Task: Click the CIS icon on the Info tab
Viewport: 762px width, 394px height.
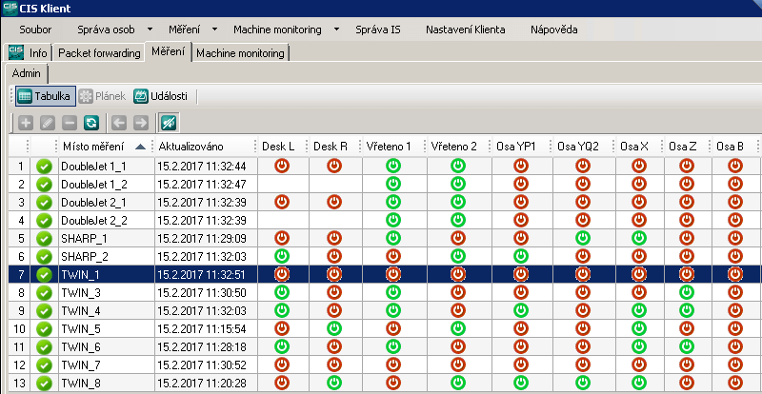Action: (x=16, y=52)
